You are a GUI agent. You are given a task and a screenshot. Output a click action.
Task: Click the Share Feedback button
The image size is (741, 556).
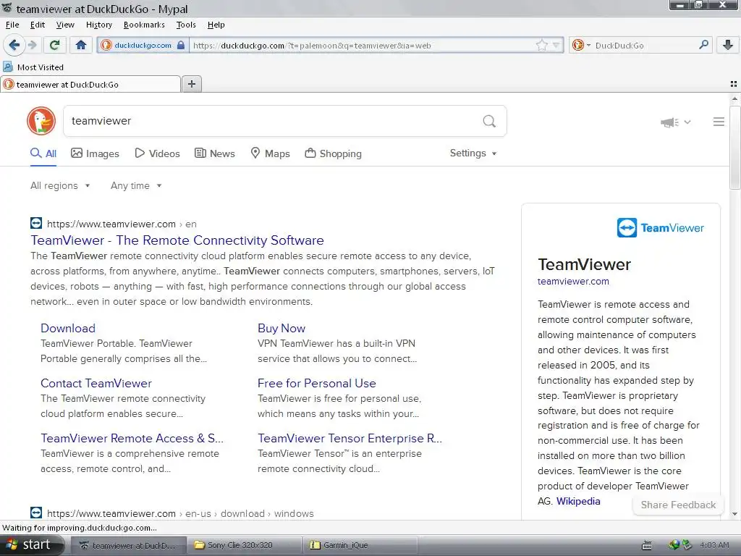click(678, 505)
